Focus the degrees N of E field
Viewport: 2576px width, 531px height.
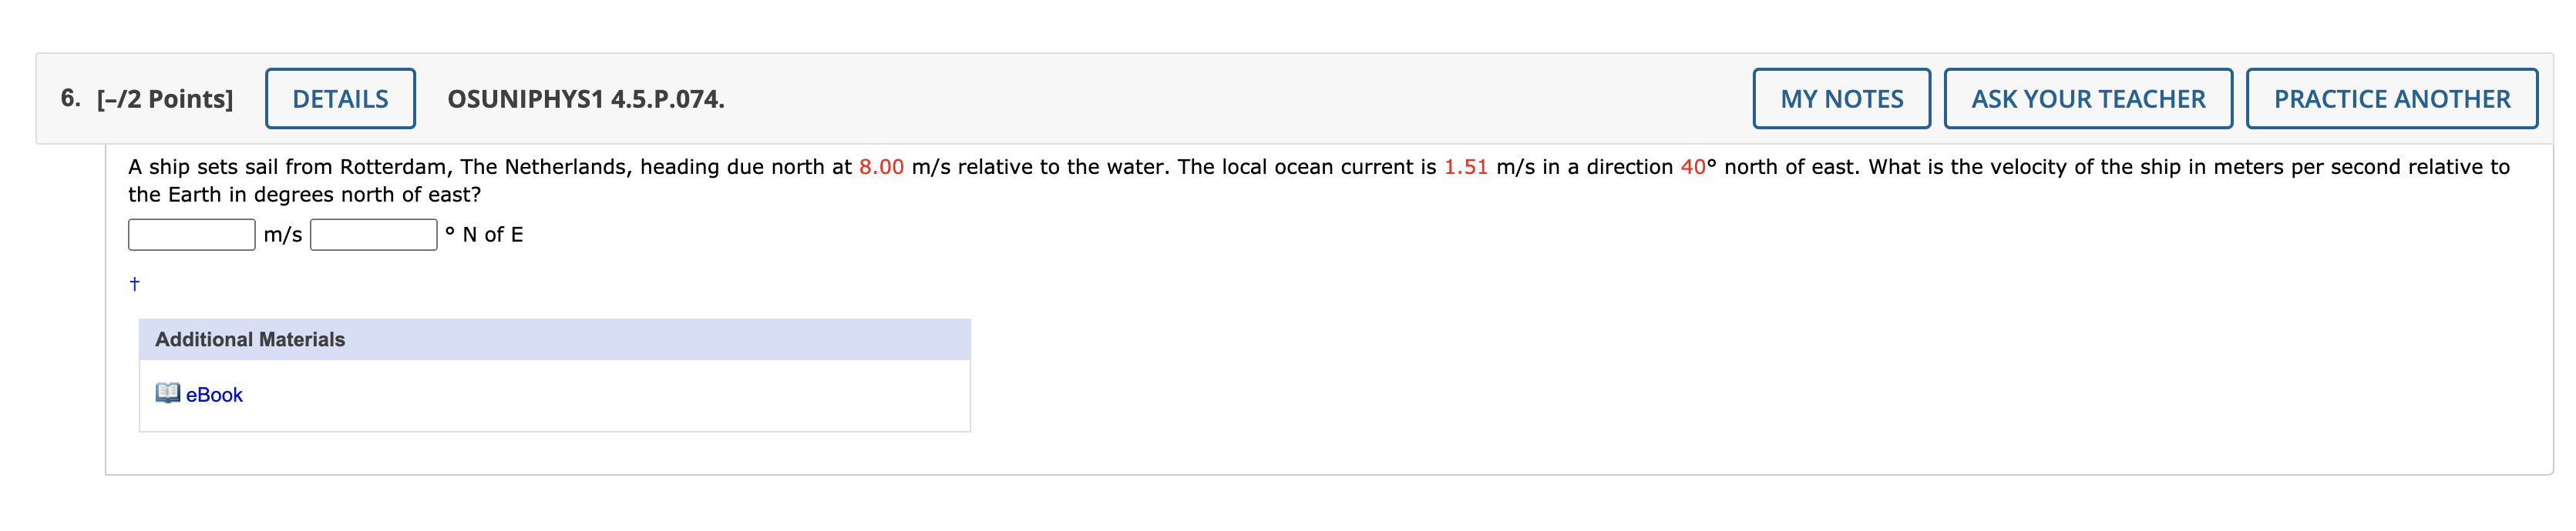coord(374,235)
